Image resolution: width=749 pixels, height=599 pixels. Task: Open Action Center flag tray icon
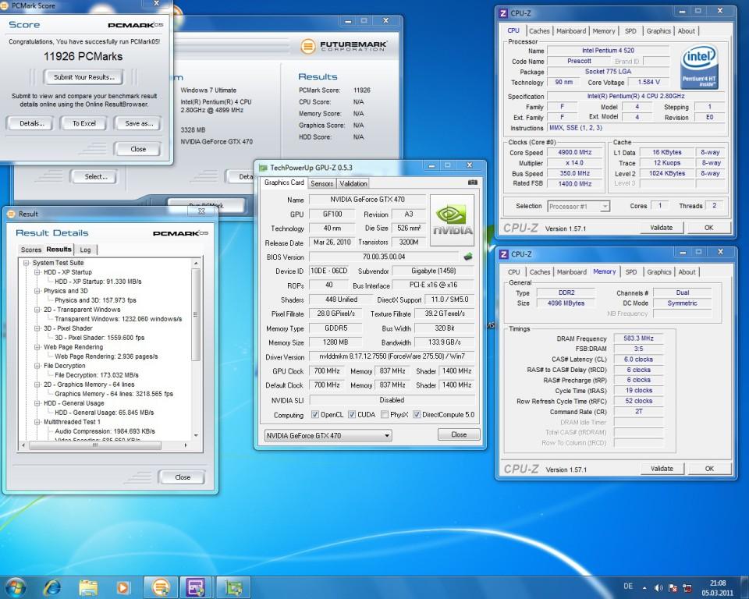[673, 587]
